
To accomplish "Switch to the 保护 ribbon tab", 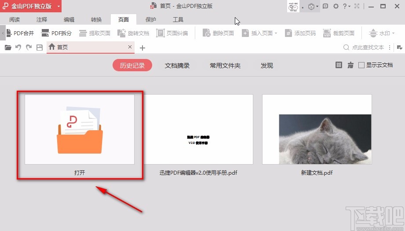I will pyautogui.click(x=151, y=20).
